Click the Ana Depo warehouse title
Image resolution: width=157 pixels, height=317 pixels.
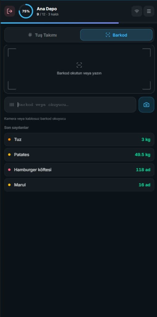point(47,9)
